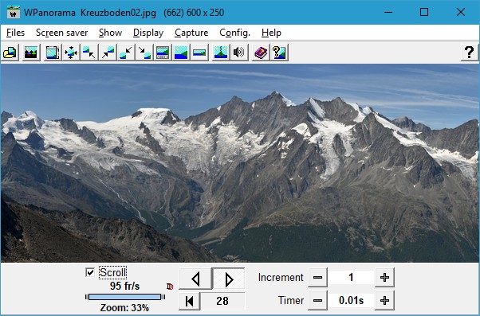The width and height of the screenshot is (480, 316).
Task: Click the "Zoom: 33%" text
Action: (x=124, y=307)
